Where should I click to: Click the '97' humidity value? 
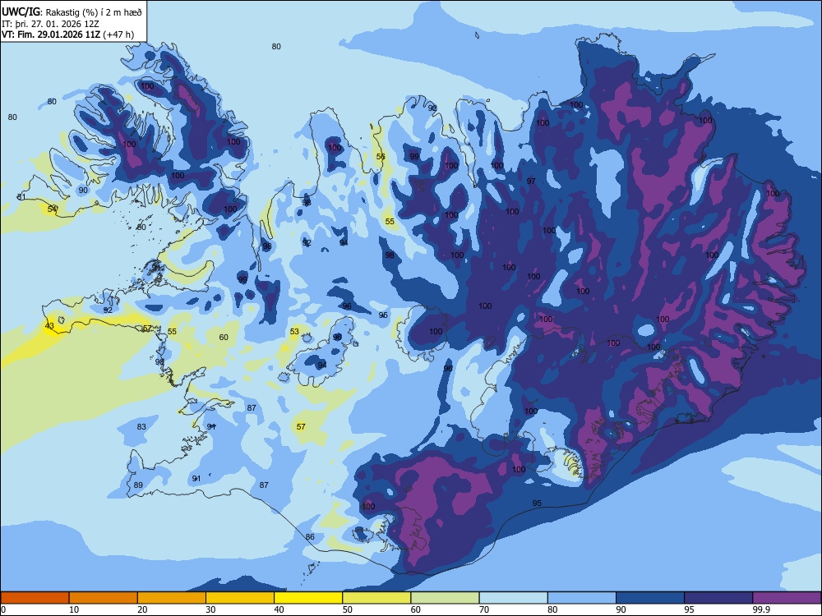[x=531, y=181]
